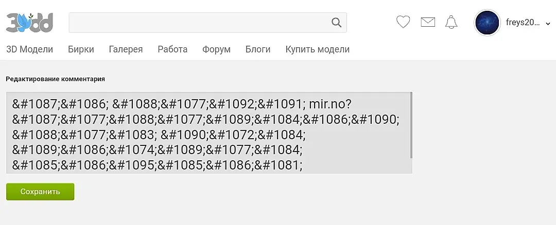Open messages via the envelope icon

(428, 22)
